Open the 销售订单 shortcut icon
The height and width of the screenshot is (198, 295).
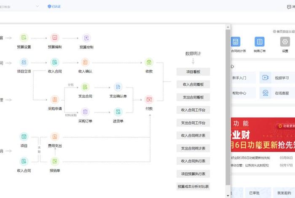[260, 42]
